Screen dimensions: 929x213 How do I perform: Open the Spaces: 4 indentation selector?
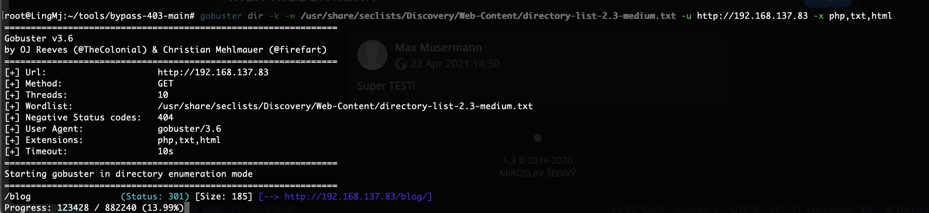(x=698, y=210)
